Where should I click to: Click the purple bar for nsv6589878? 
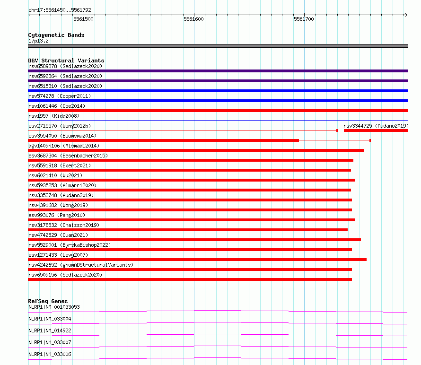click(x=218, y=71)
